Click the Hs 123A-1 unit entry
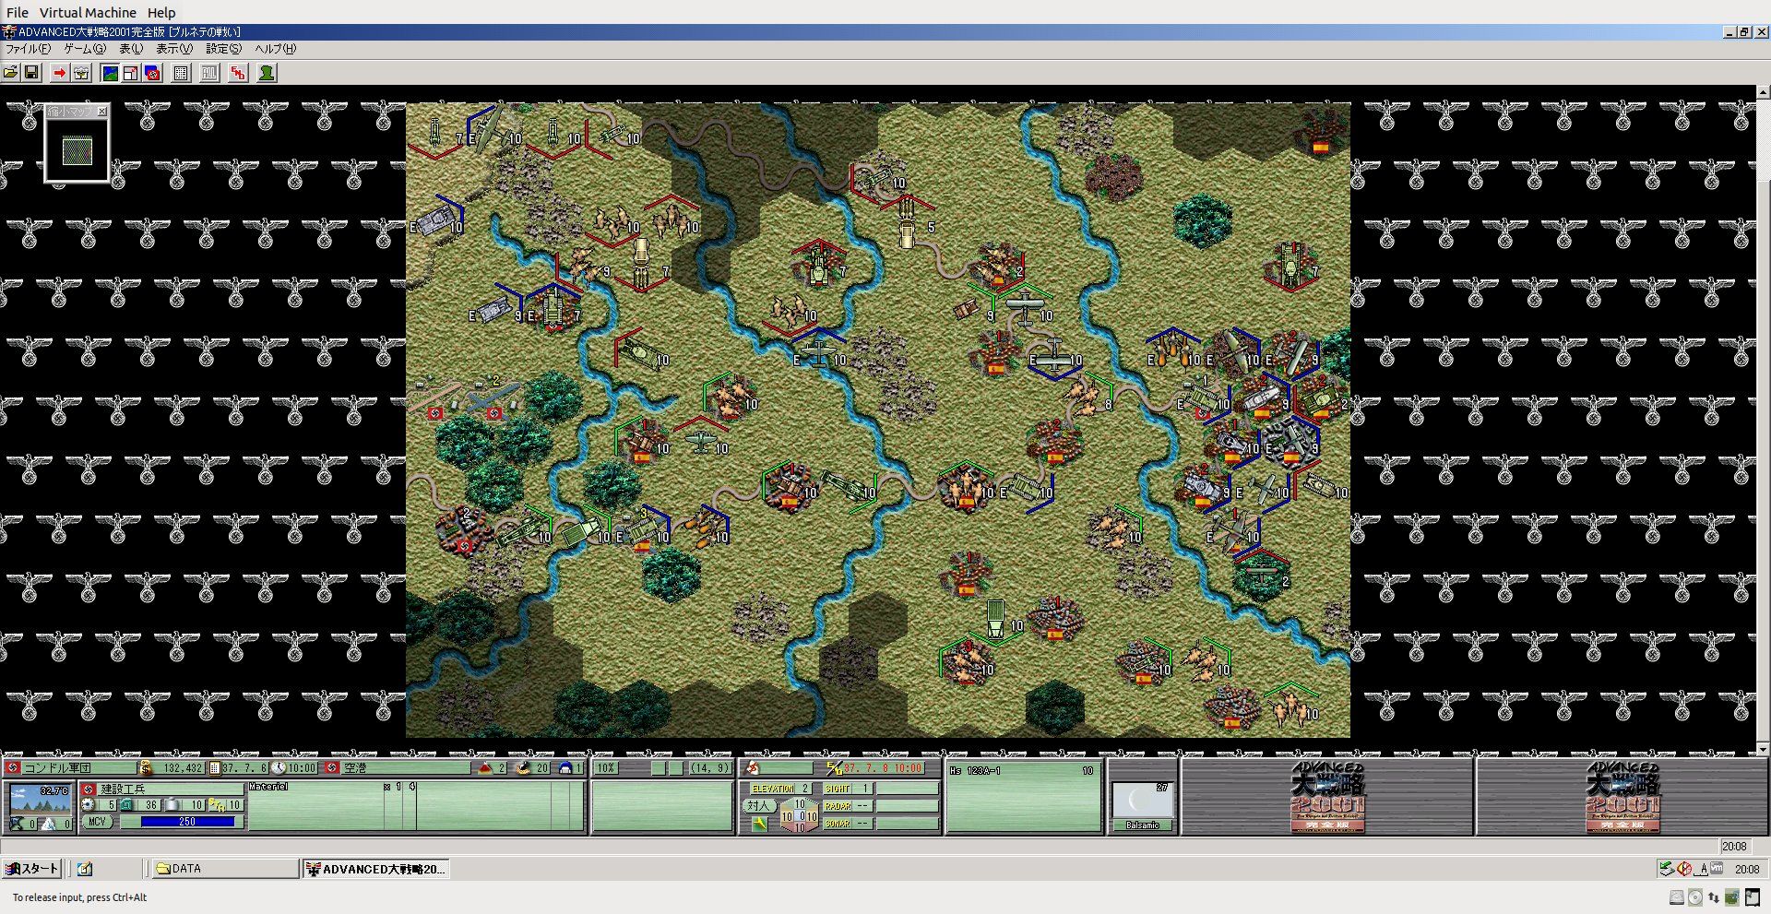This screenshot has width=1771, height=914. tap(1023, 771)
